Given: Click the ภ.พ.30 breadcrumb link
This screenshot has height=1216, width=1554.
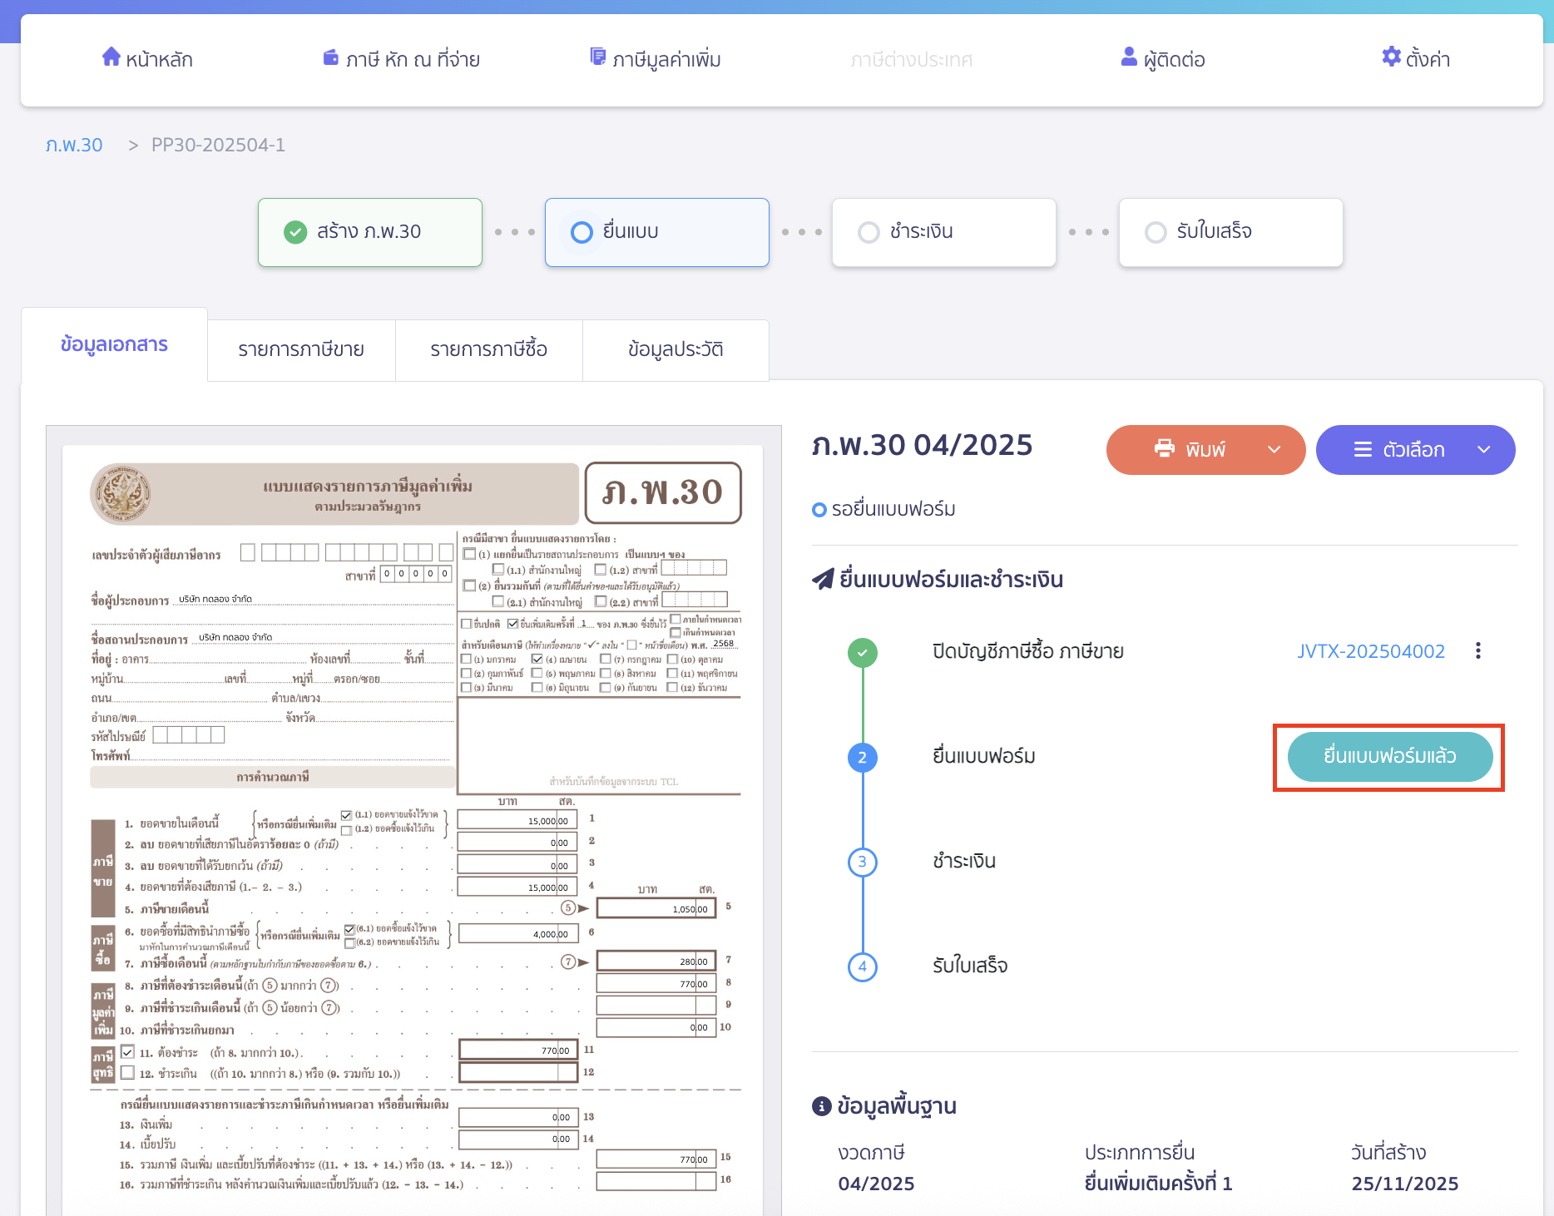Looking at the screenshot, I should click(x=74, y=145).
